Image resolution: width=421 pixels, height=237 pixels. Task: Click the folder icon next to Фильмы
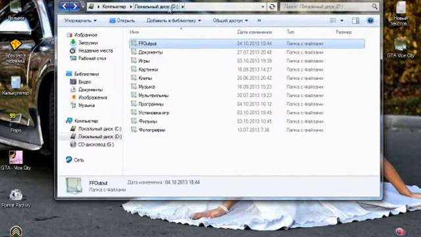(x=134, y=121)
